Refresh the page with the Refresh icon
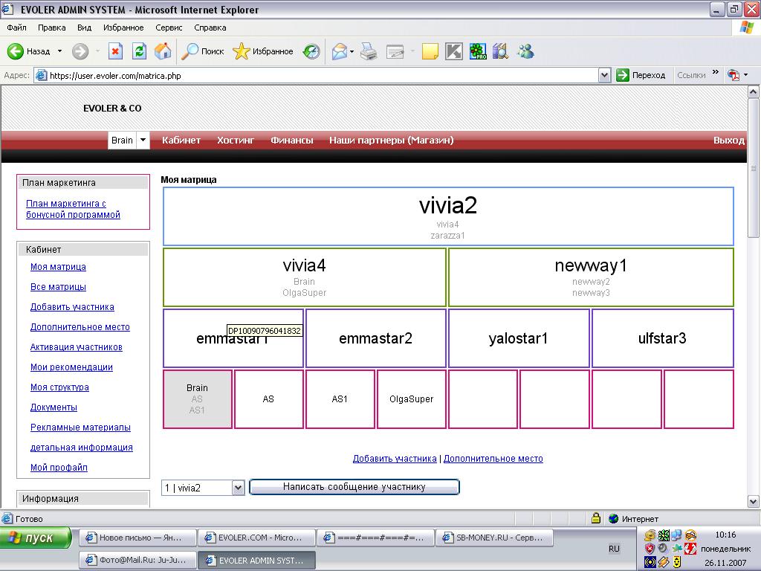 coord(139,51)
